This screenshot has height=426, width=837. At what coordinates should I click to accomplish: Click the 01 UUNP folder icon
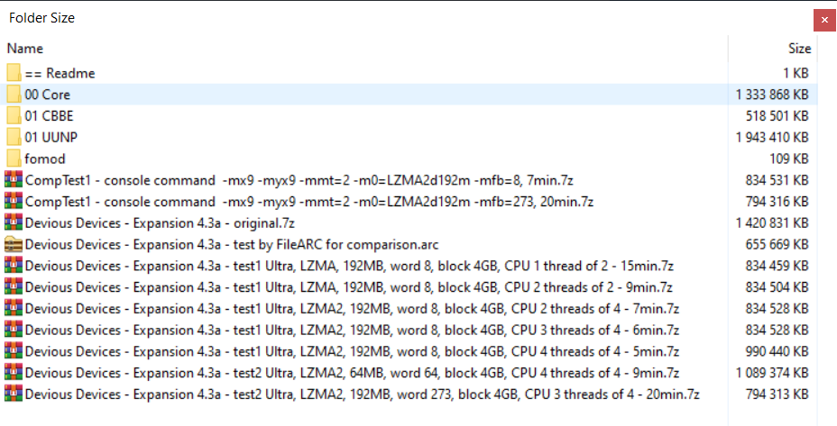pyautogui.click(x=14, y=137)
